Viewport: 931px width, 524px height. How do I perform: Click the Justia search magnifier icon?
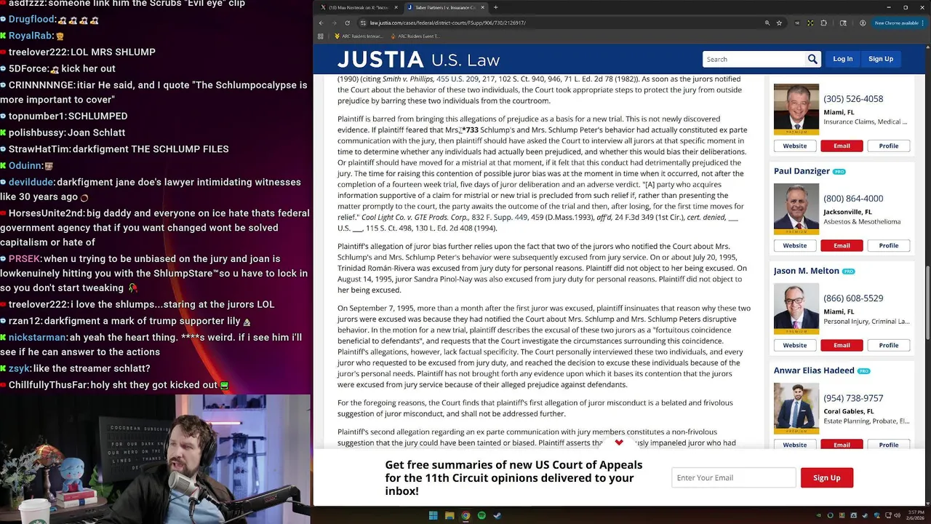point(812,59)
